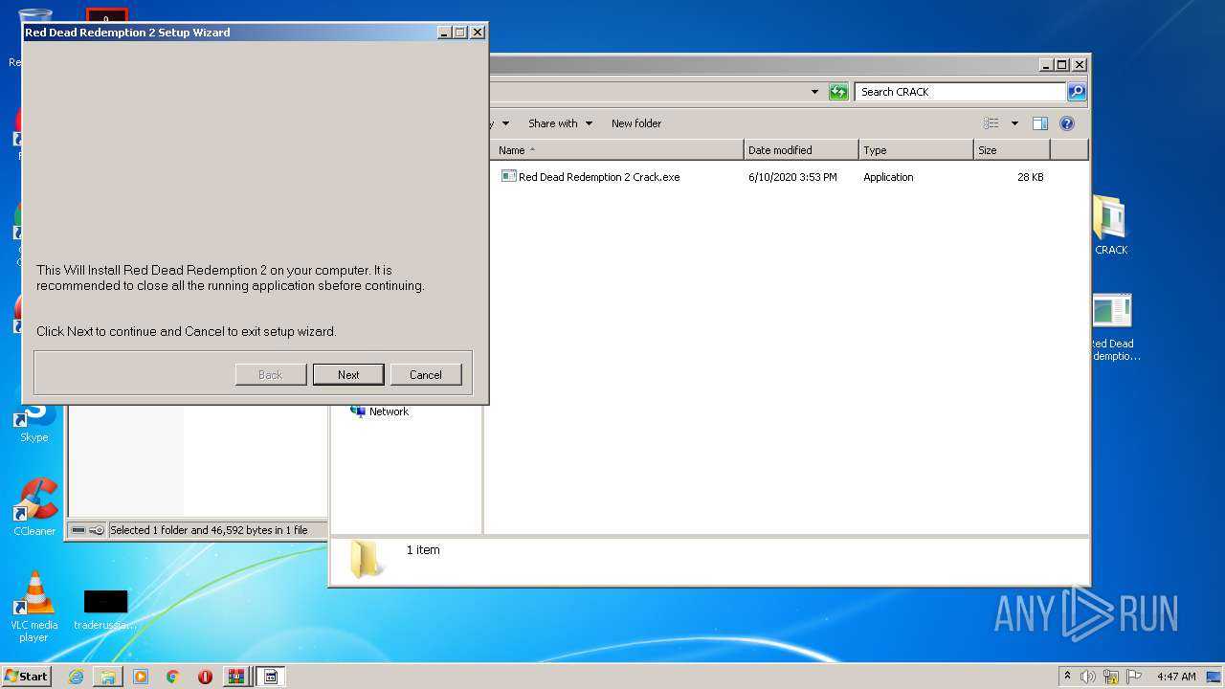The image size is (1225, 689).
Task: Click the key icon in WinRAR status bar
Action: (97, 530)
